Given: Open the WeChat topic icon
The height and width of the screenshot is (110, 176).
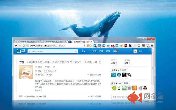Looking at the screenshot, I should pos(124,88).
